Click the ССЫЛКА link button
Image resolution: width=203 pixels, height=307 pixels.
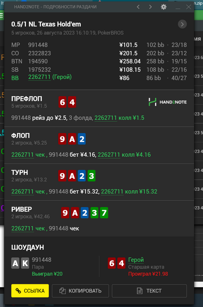coord(30,291)
